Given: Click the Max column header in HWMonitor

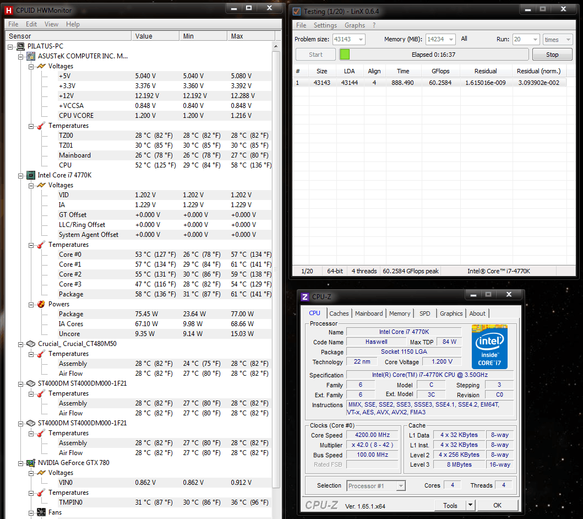Looking at the screenshot, I should [251, 36].
